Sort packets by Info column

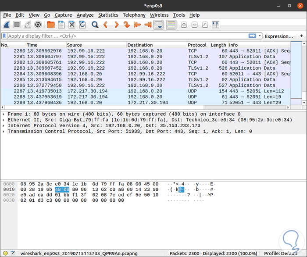[x=260, y=45]
